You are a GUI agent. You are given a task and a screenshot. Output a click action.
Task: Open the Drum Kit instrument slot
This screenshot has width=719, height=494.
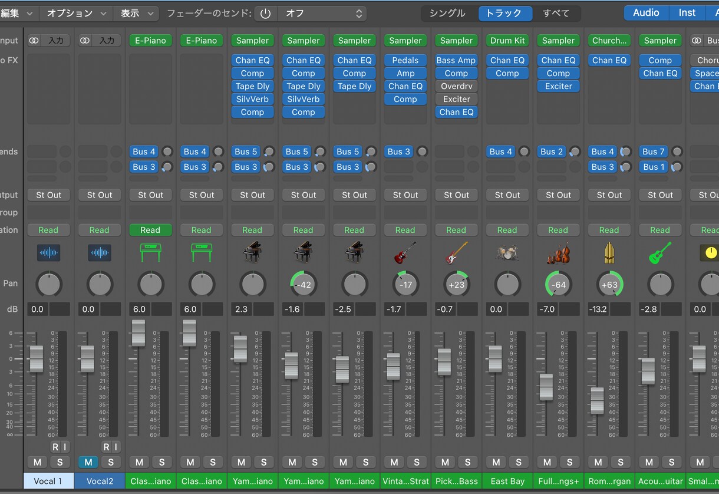[x=507, y=40]
